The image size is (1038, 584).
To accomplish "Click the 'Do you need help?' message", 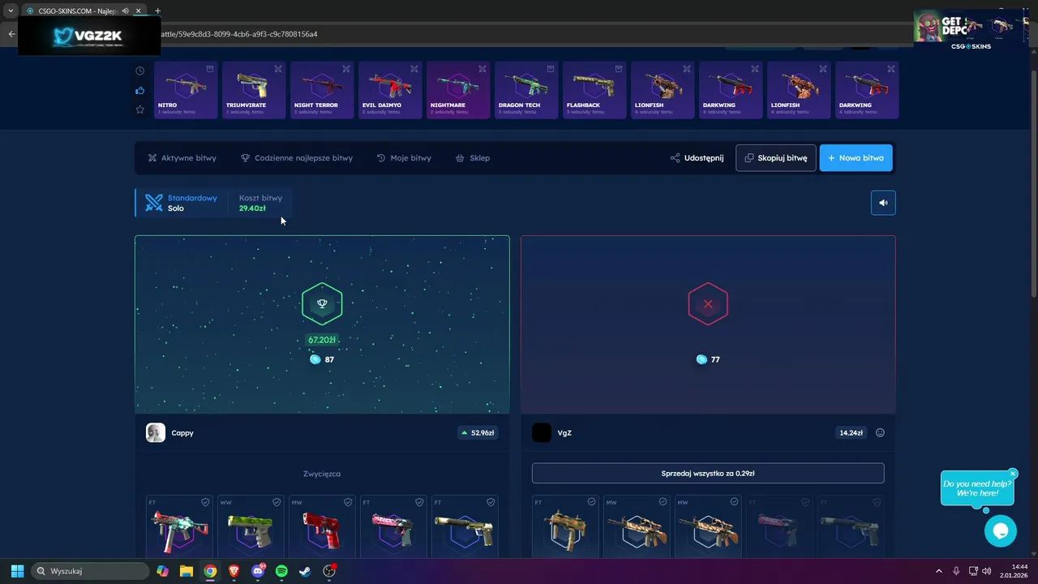I will [977, 488].
